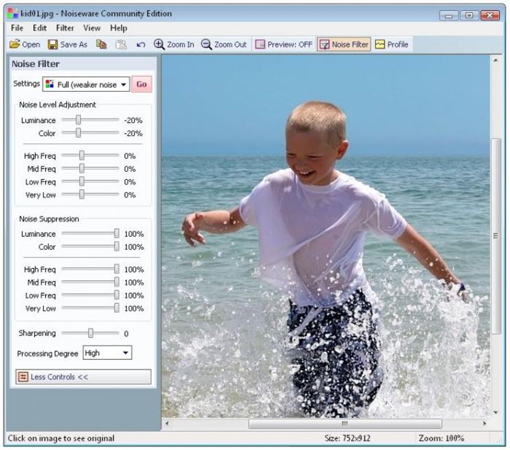Open the Edit menu
510x450 pixels.
pos(39,28)
